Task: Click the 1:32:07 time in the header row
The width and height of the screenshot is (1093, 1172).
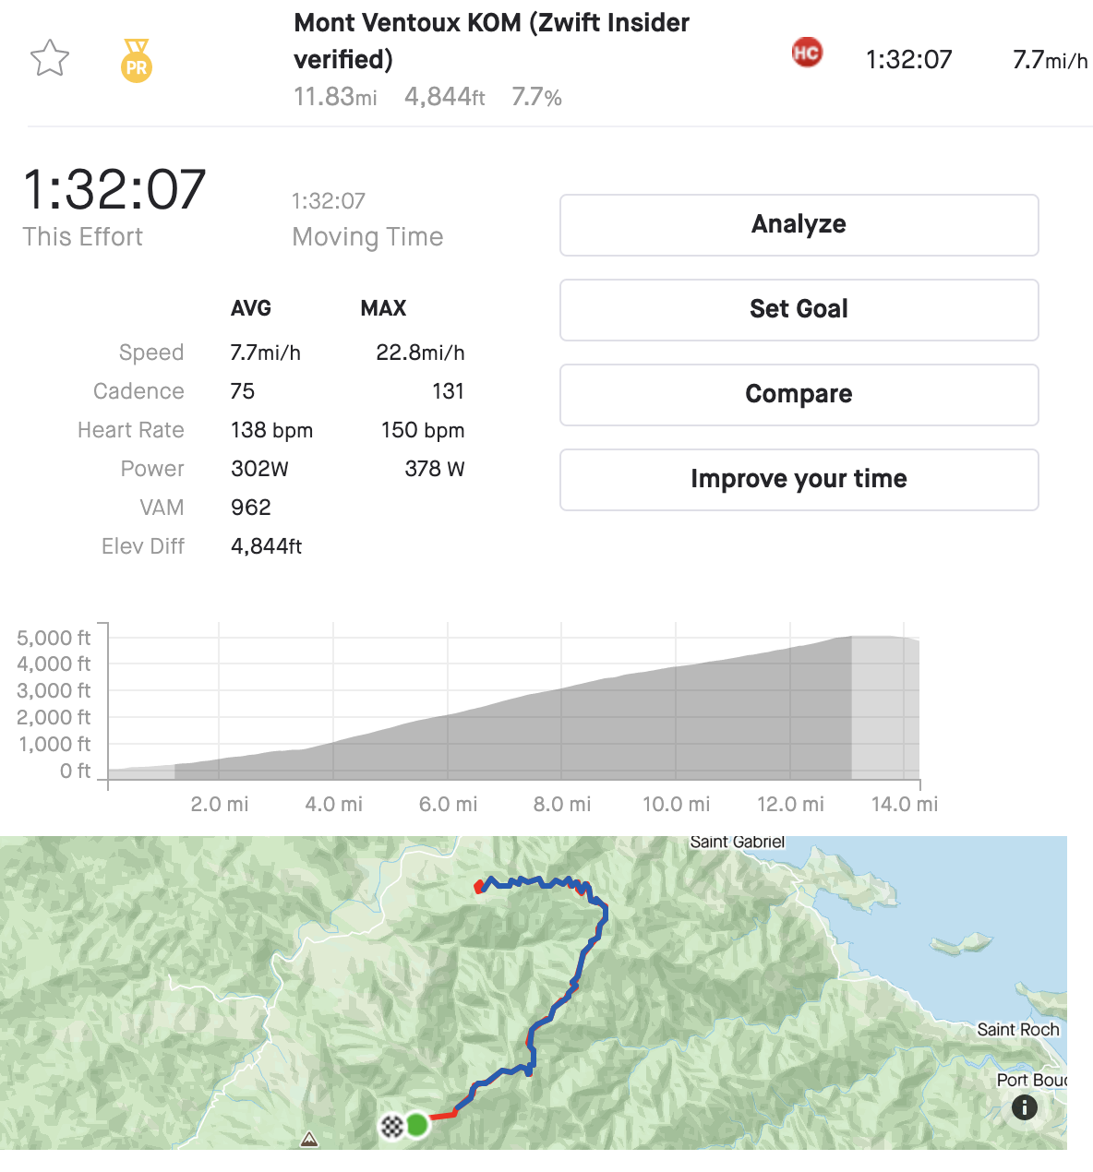Action: [x=908, y=60]
